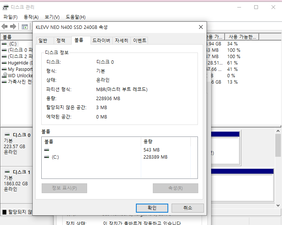Click the My Passport volume drive icon
This screenshot has height=225, width=282.
4,69
